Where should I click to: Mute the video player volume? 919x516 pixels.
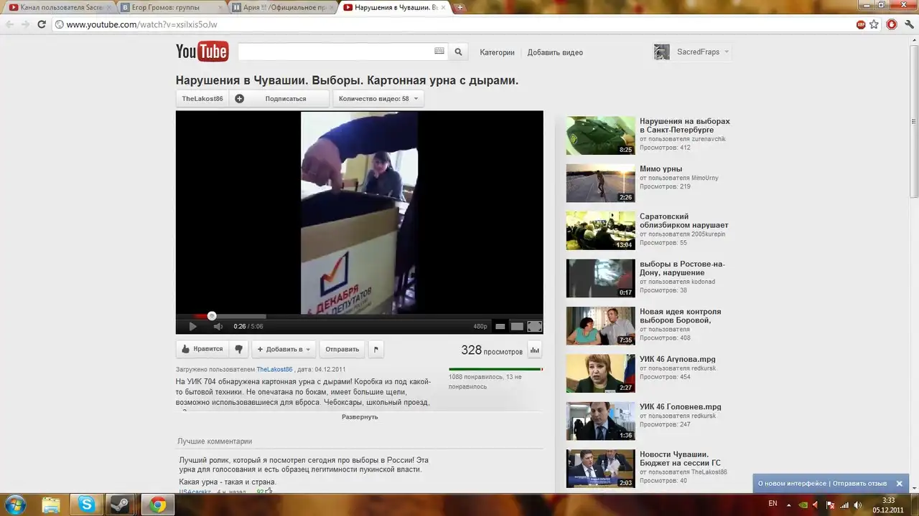(x=218, y=327)
